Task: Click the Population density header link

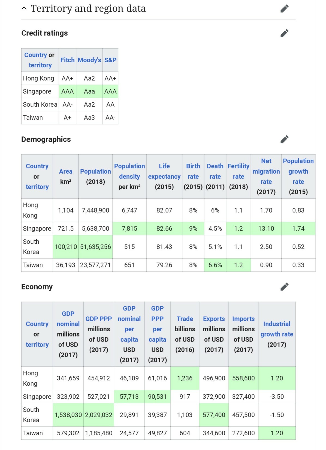Action: click(x=129, y=171)
